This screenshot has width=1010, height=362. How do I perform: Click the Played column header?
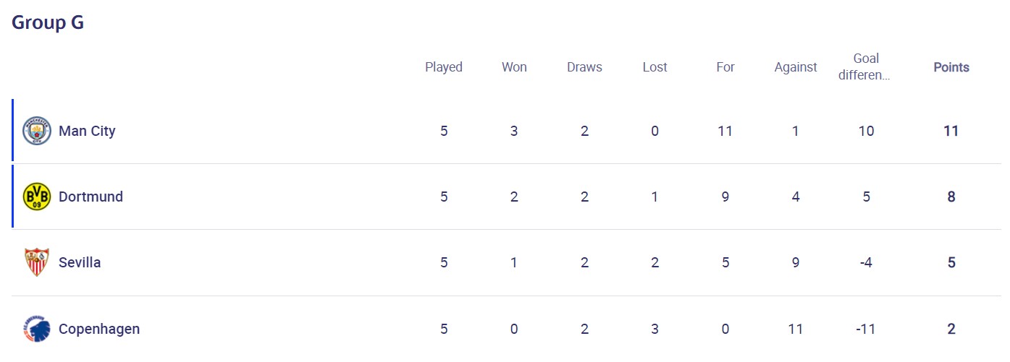(x=444, y=67)
